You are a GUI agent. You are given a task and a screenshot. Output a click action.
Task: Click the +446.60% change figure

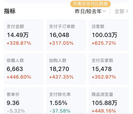[x=19, y=77]
